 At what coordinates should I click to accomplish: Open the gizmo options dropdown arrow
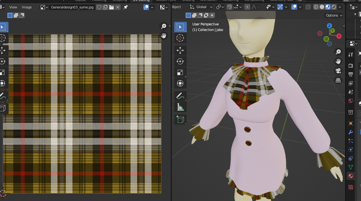[286, 7]
